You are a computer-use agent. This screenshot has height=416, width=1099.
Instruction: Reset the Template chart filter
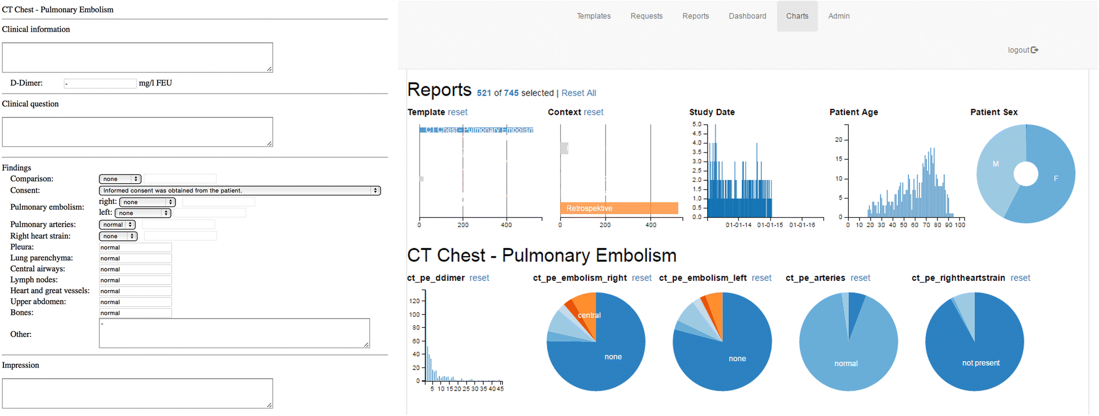457,112
